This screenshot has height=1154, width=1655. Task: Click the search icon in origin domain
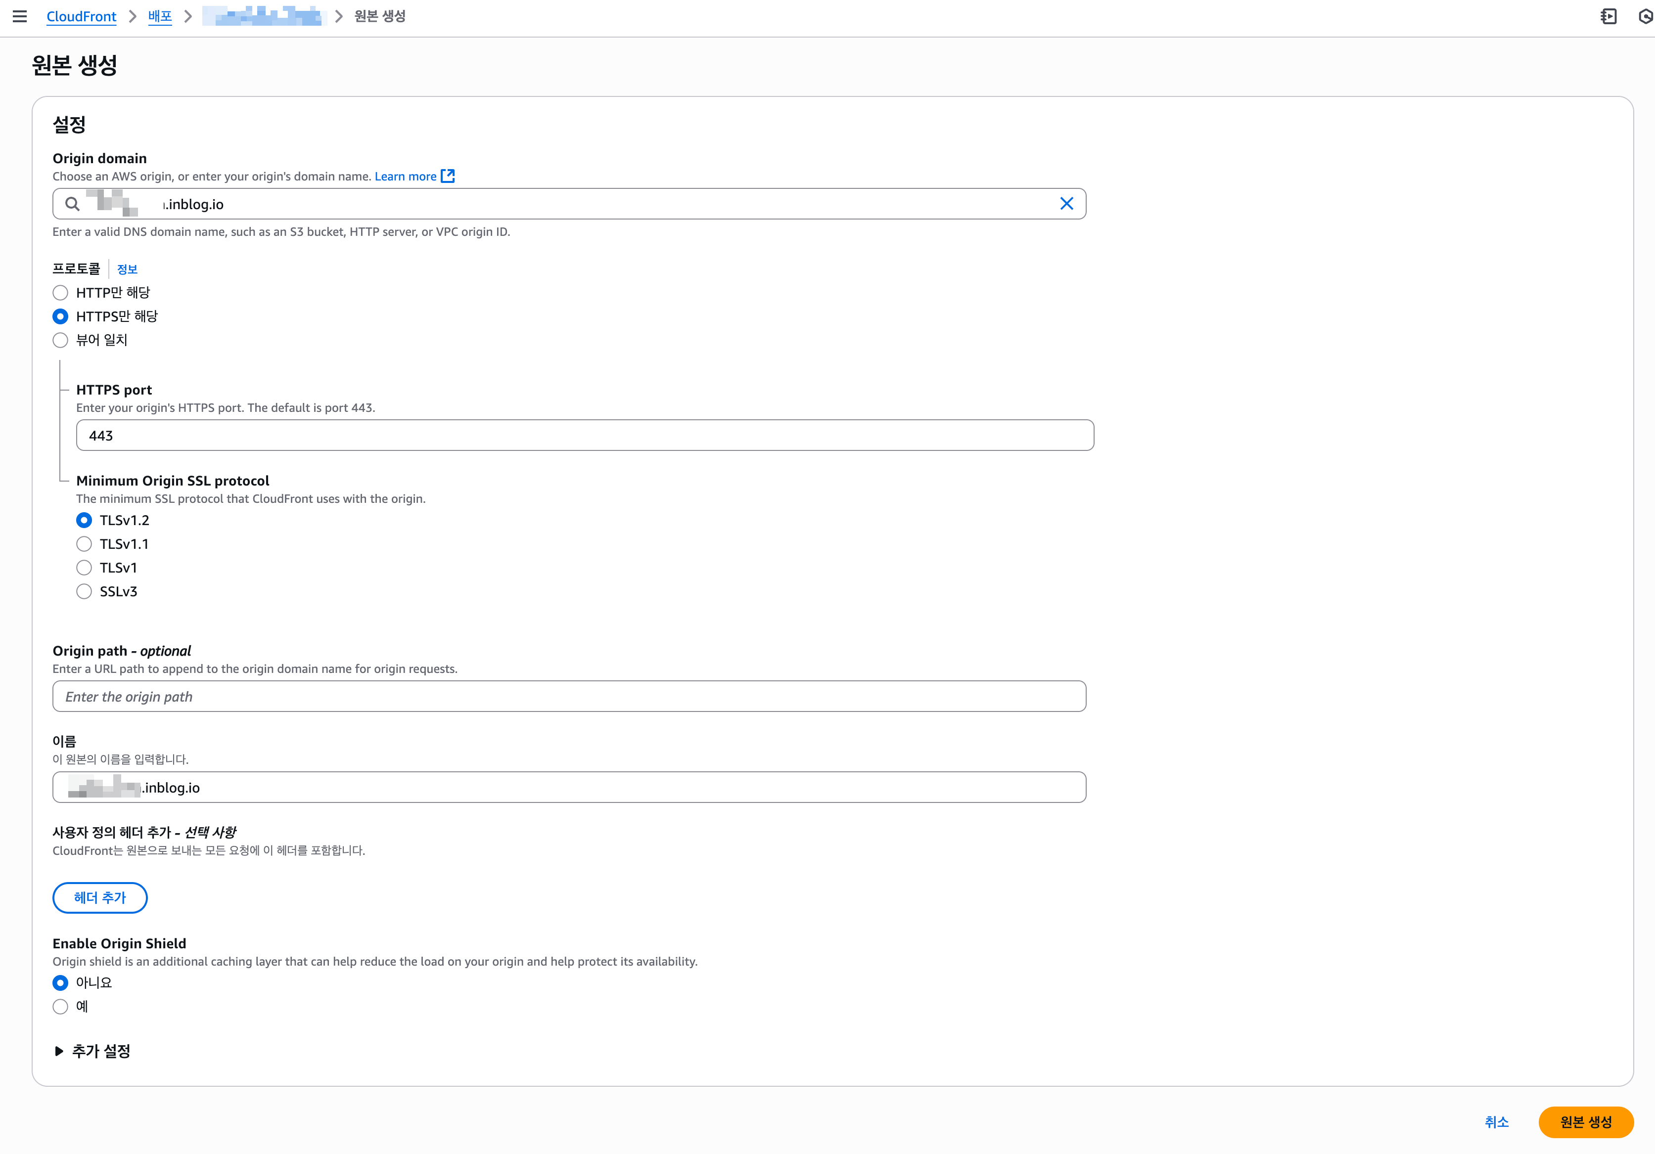(x=72, y=204)
